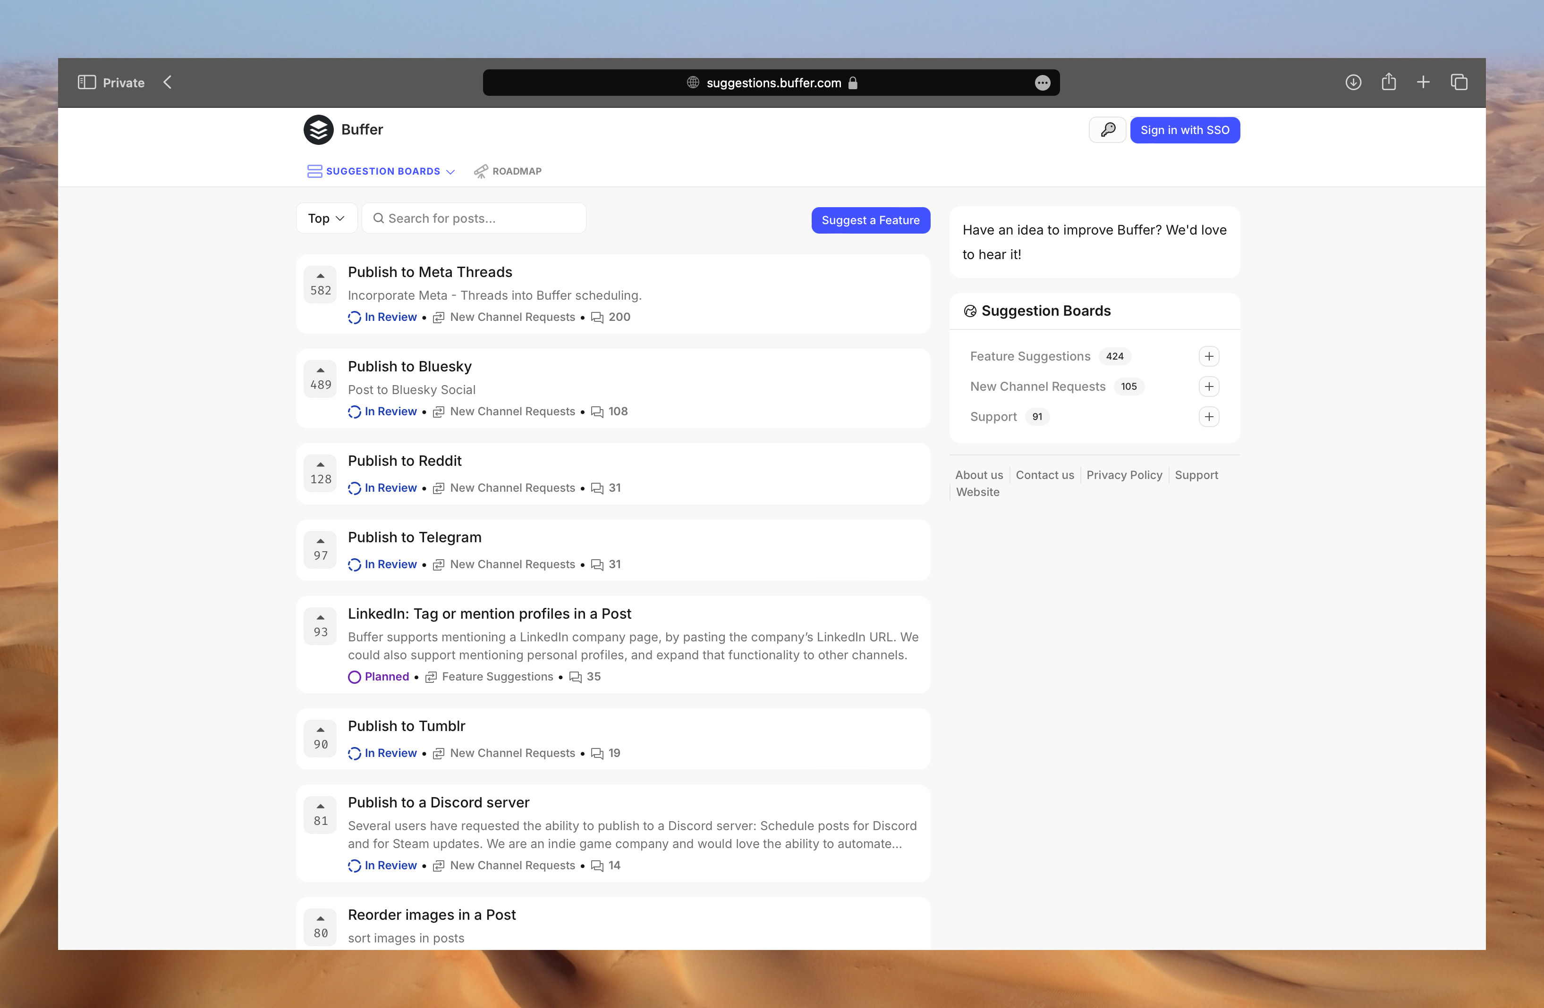Click the plus icon beside Support board
This screenshot has height=1008, width=1544.
[x=1208, y=416]
